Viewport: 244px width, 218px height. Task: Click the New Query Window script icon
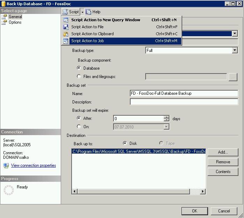66,20
